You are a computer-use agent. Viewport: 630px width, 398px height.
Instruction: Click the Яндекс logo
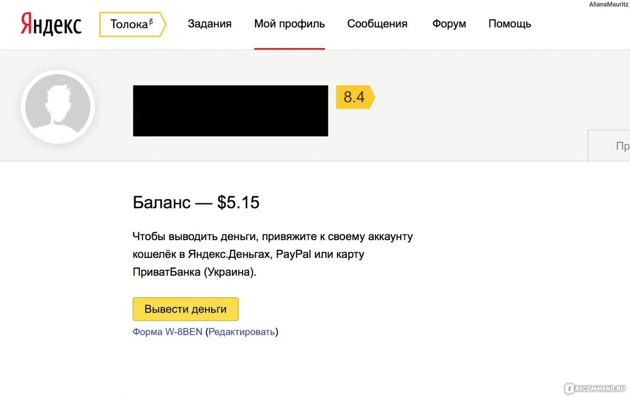pos(51,24)
